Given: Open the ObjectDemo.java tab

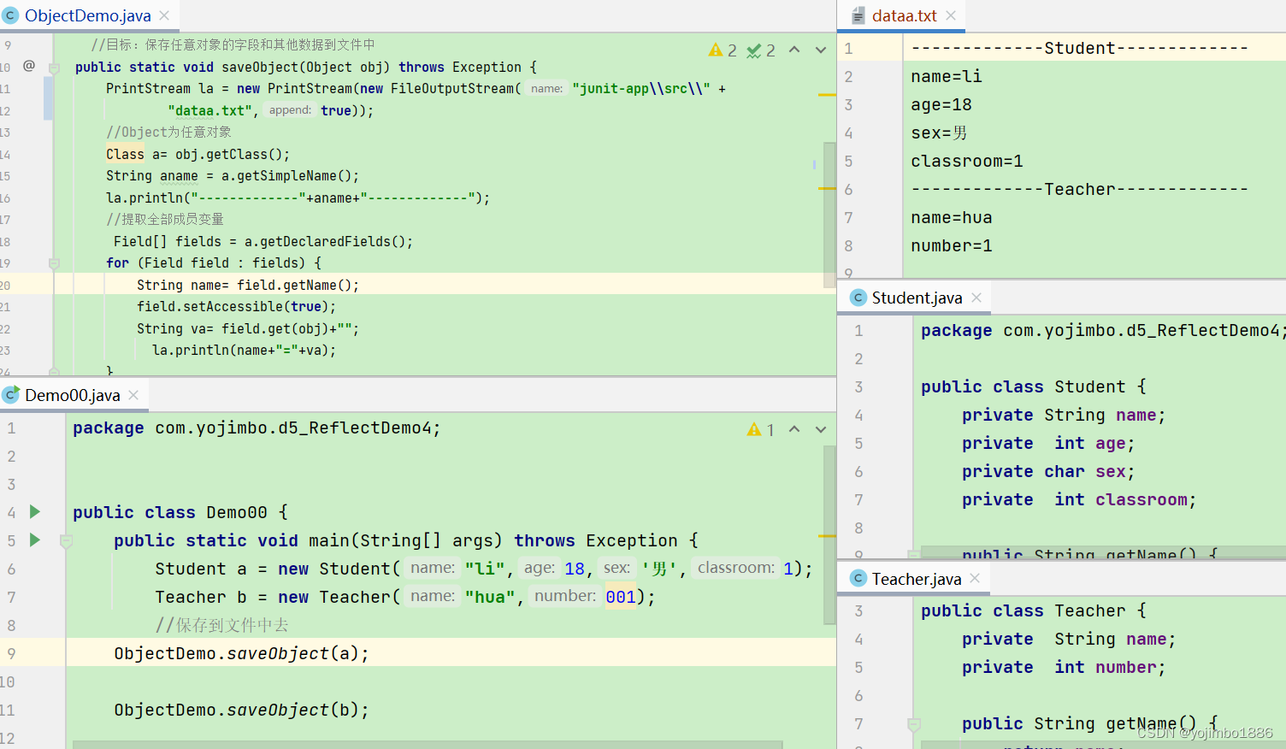Looking at the screenshot, I should (x=87, y=15).
